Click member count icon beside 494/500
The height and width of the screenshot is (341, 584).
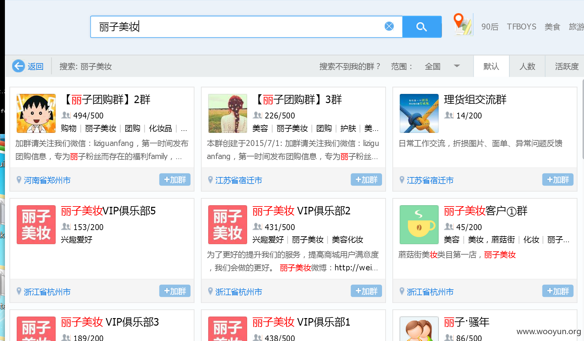click(x=66, y=115)
